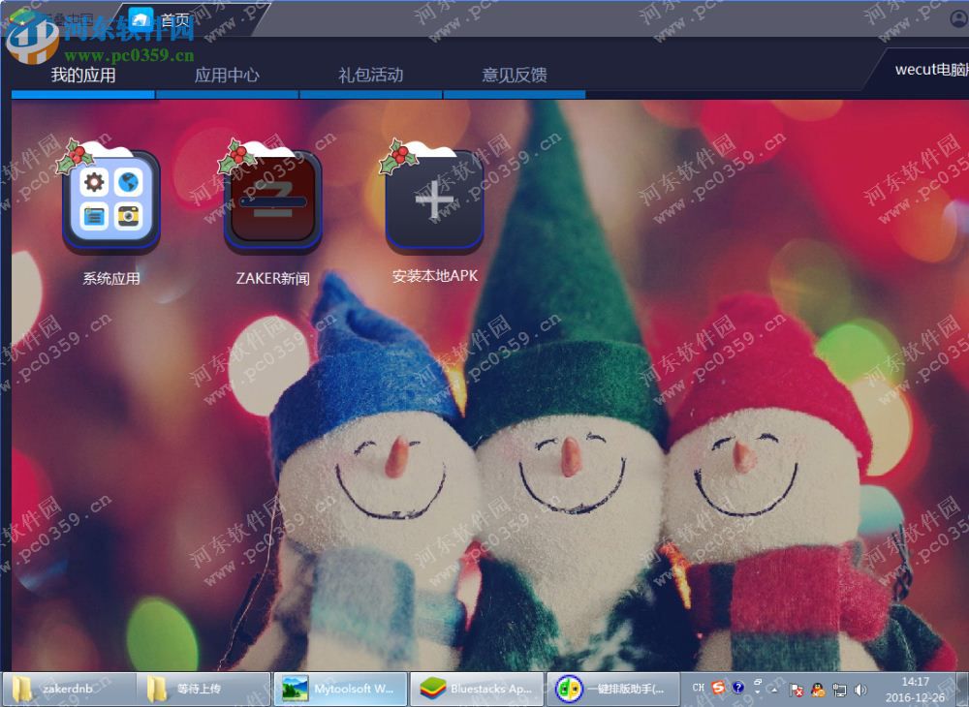Image resolution: width=969 pixels, height=707 pixels.
Task: Select the 礼包活动 tab
Action: (371, 76)
